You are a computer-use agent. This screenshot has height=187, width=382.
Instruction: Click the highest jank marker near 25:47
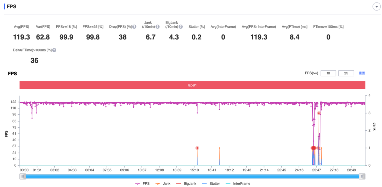point(319,113)
